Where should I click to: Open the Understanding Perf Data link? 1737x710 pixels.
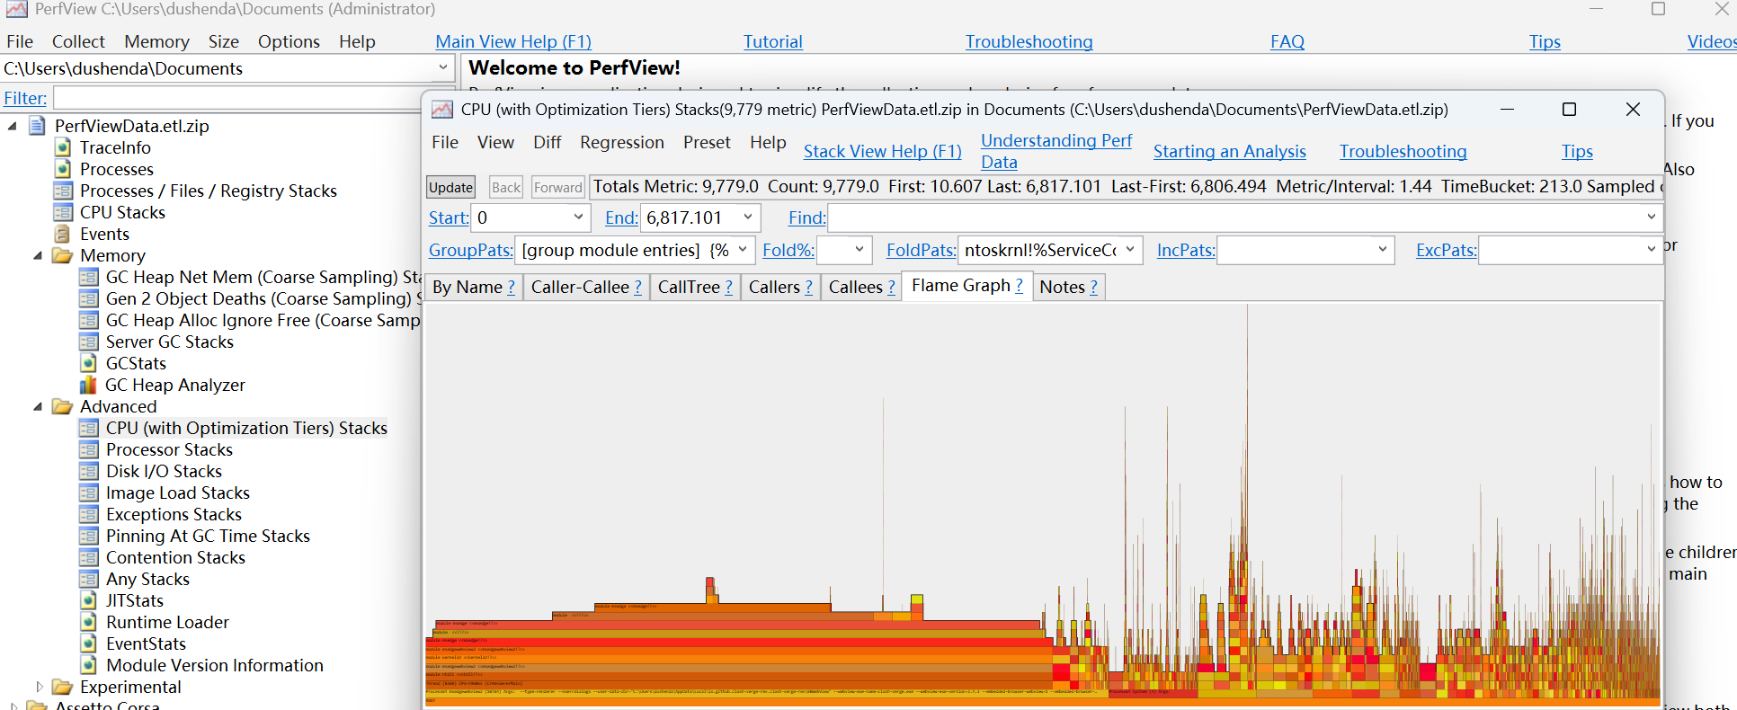tap(1056, 151)
